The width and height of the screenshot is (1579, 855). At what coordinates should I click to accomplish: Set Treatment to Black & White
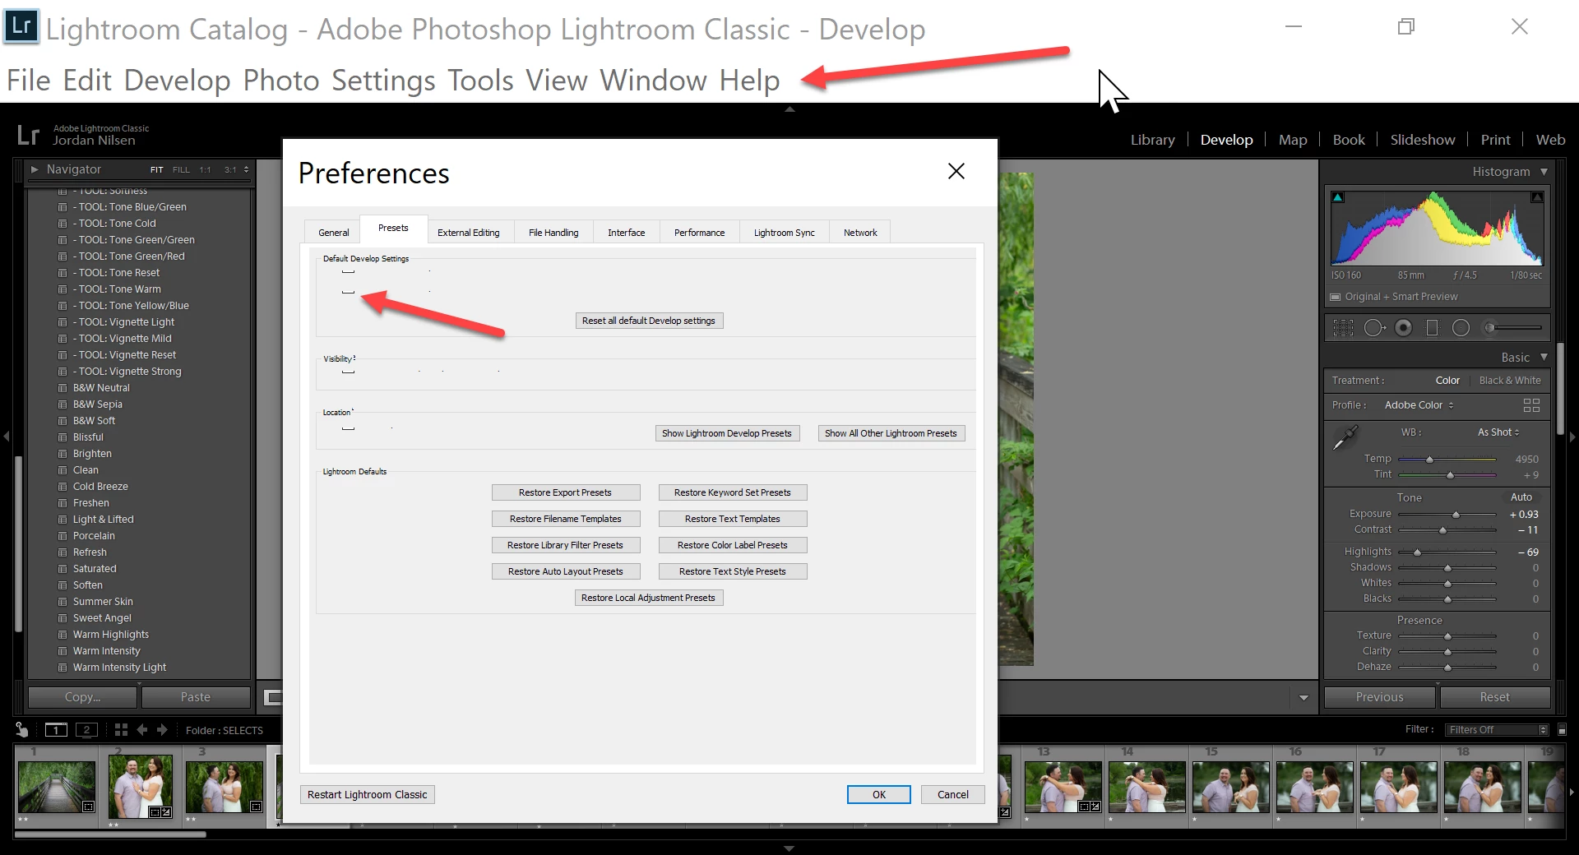1510,381
